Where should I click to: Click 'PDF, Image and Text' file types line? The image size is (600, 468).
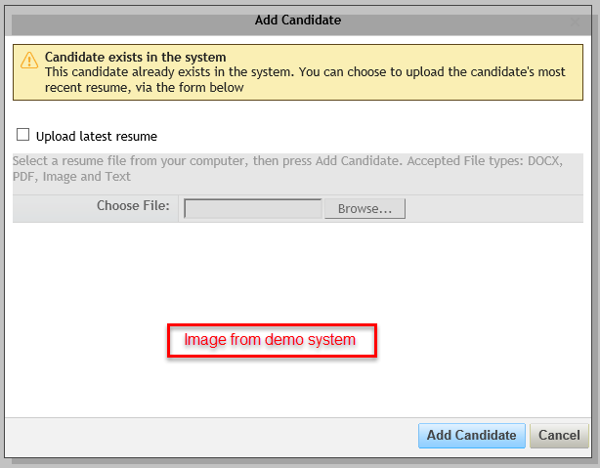71,177
